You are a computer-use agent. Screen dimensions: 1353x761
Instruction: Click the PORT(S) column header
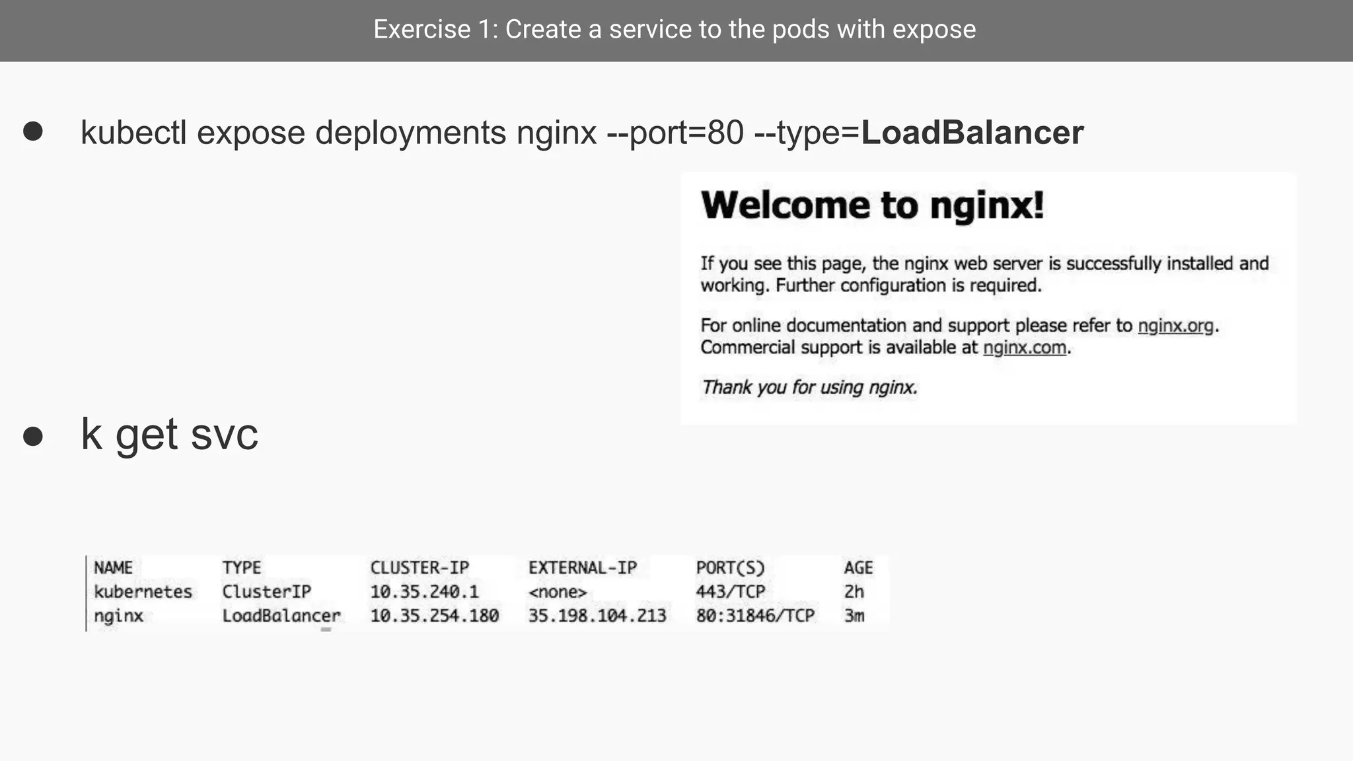pos(730,567)
